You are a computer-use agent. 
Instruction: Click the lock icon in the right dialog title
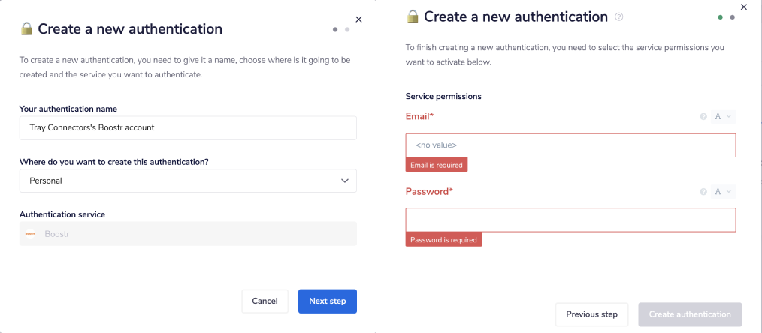click(413, 16)
